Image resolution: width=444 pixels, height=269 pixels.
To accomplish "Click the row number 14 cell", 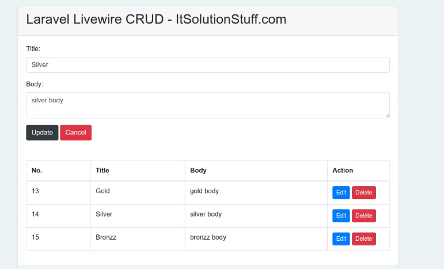I will [x=36, y=214].
